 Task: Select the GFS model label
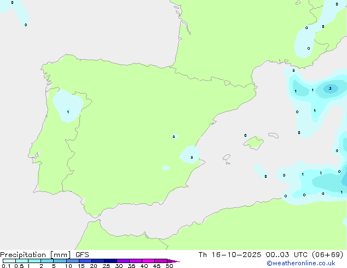click(82, 254)
